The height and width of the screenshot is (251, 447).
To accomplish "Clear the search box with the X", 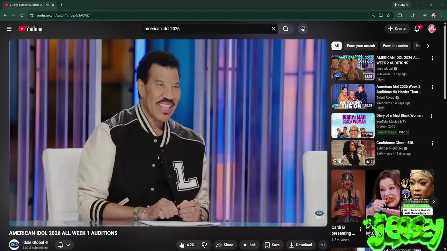I will pos(273,29).
